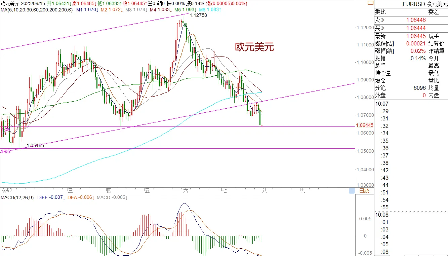
Task: Click the circled 1 beside 卖
Action: (x=383, y=20)
